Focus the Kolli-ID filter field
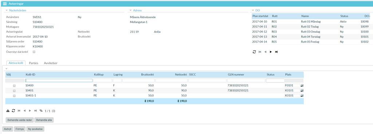373x134 pixels. [59, 80]
